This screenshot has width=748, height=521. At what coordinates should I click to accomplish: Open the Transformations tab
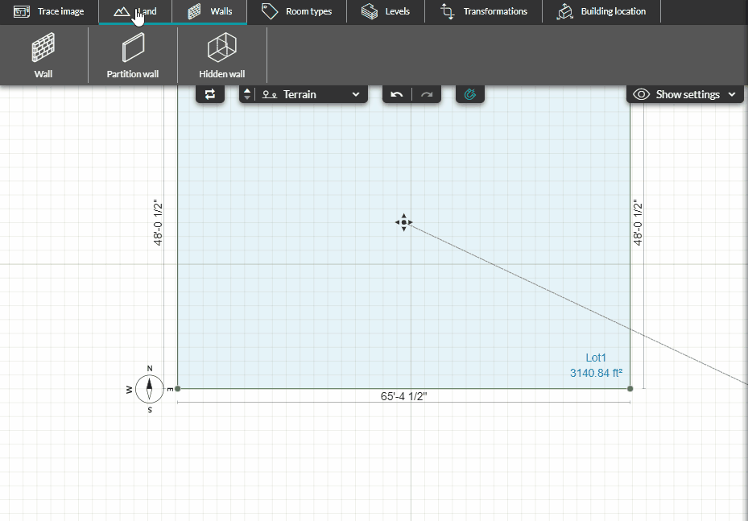(x=484, y=11)
